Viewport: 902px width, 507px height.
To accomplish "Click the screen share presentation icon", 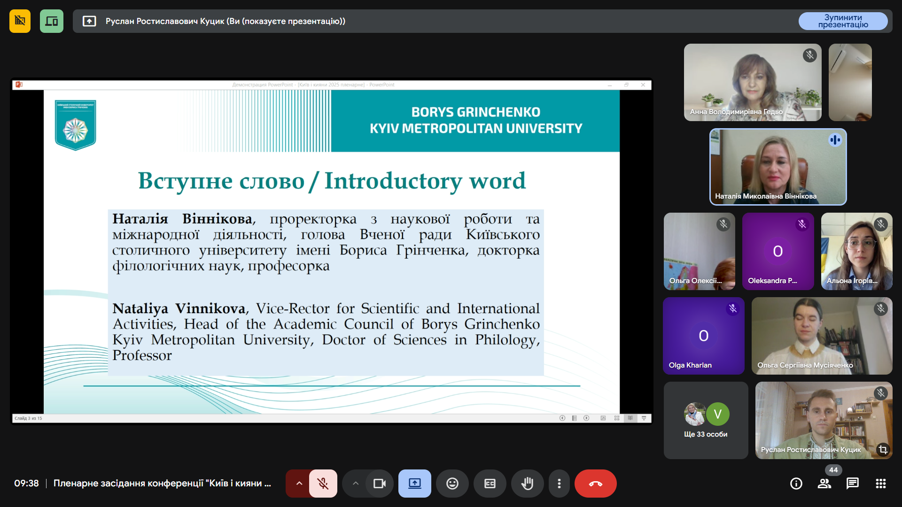I will (414, 484).
